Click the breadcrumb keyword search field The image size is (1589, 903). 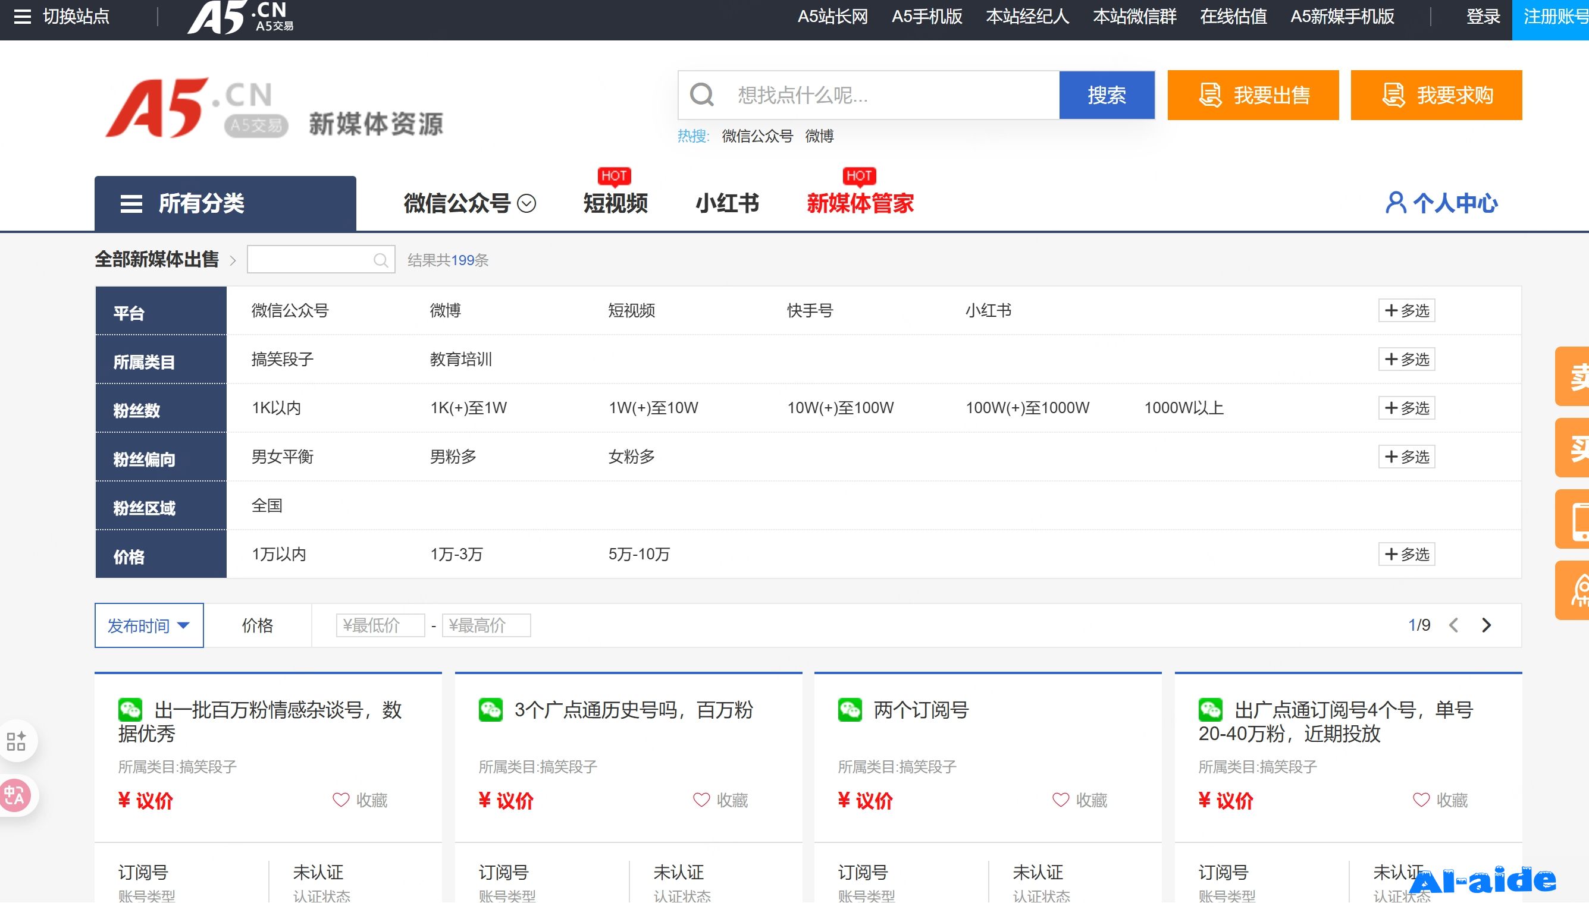tap(321, 260)
